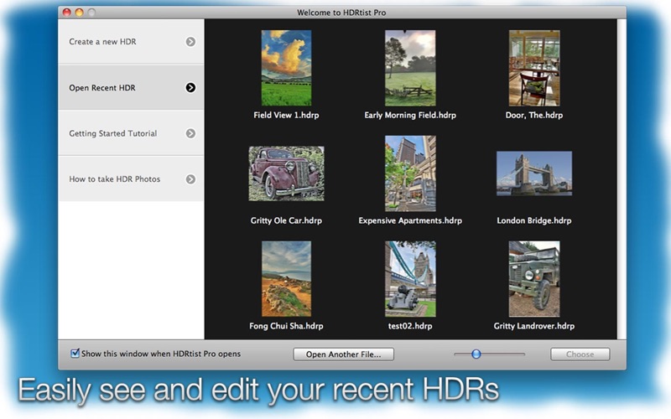
Task: Click file name Gritty Ole Car.hdrp
Action: click(x=286, y=220)
